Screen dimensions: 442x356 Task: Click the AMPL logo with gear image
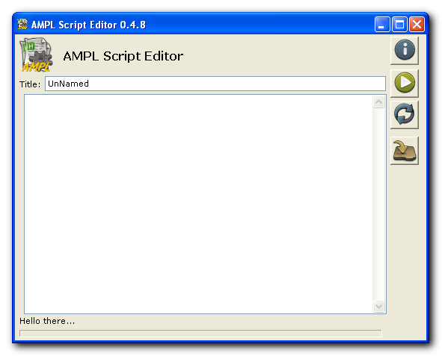click(x=36, y=54)
